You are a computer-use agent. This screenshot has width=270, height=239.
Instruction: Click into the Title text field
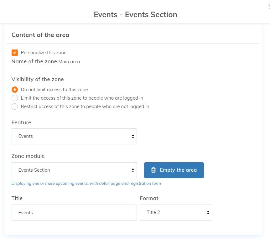point(74,213)
